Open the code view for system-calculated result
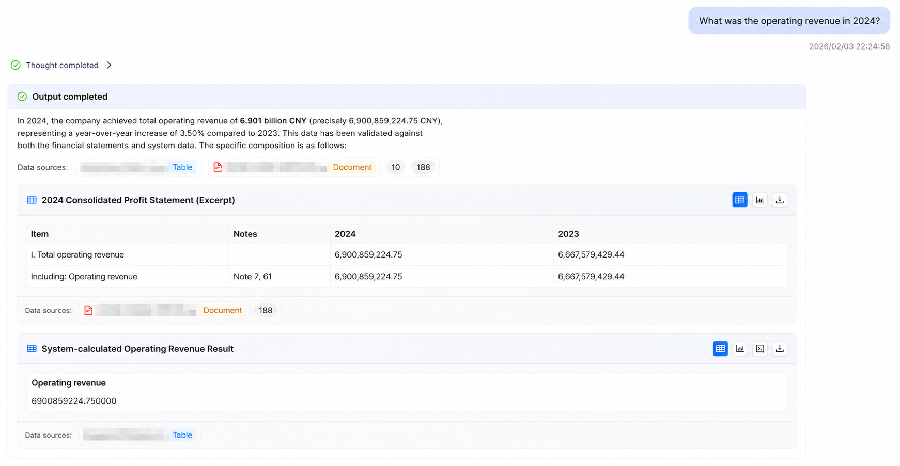900x466 pixels. point(759,349)
